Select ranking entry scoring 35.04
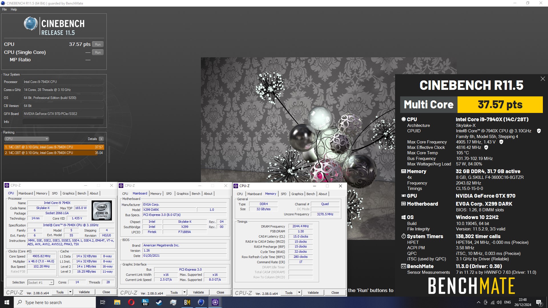 54,153
